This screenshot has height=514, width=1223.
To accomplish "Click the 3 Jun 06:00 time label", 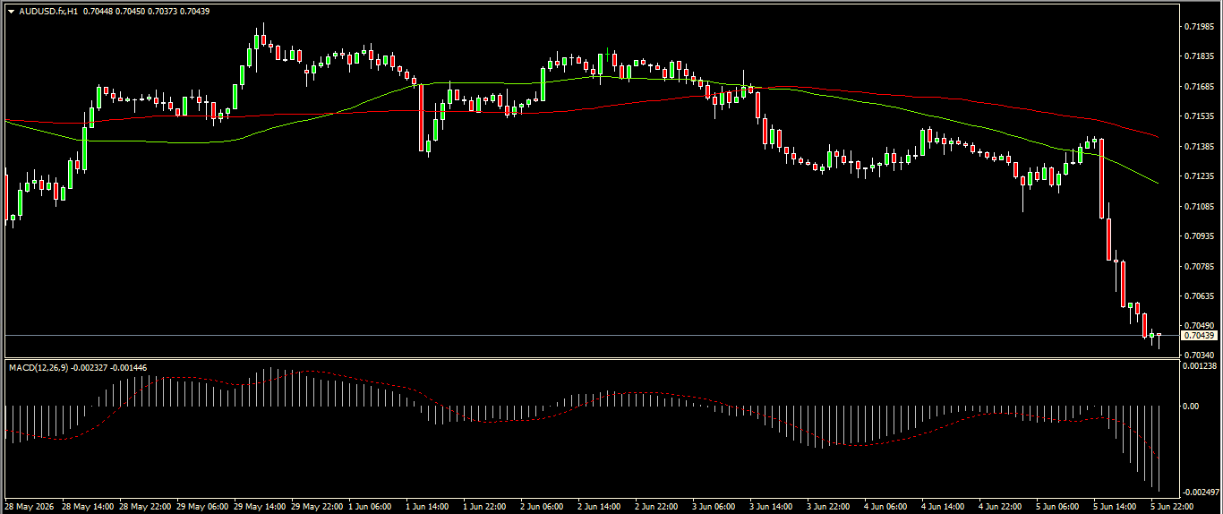I will point(714,507).
